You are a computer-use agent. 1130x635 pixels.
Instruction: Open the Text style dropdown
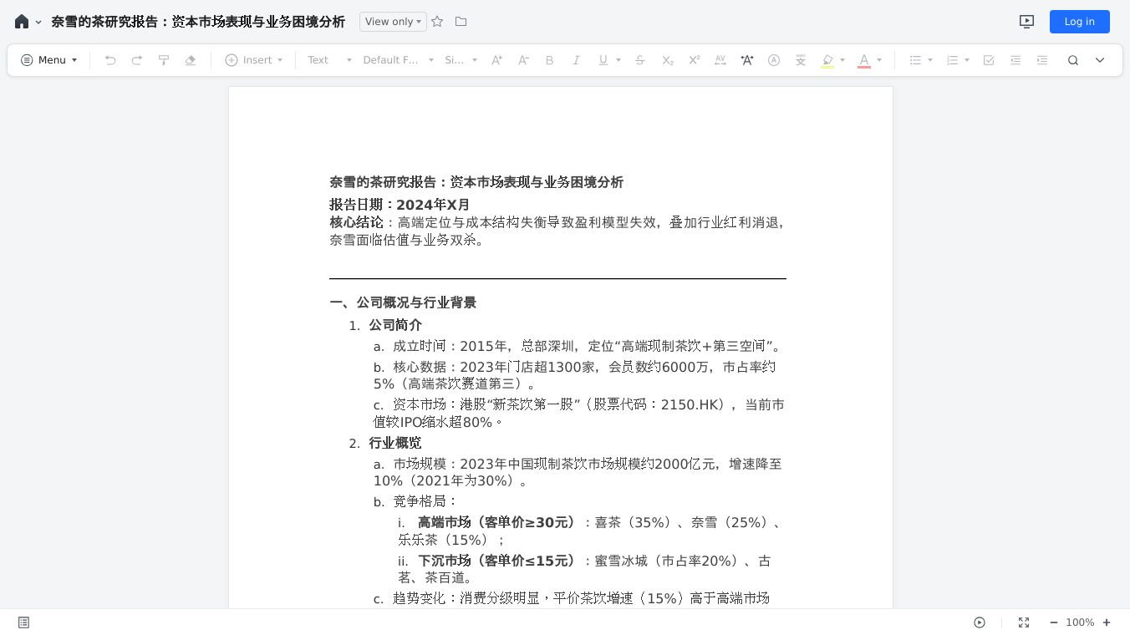pos(329,60)
